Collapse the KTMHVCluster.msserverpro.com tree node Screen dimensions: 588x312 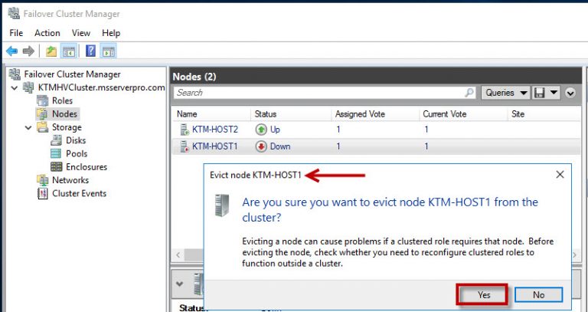(15, 88)
